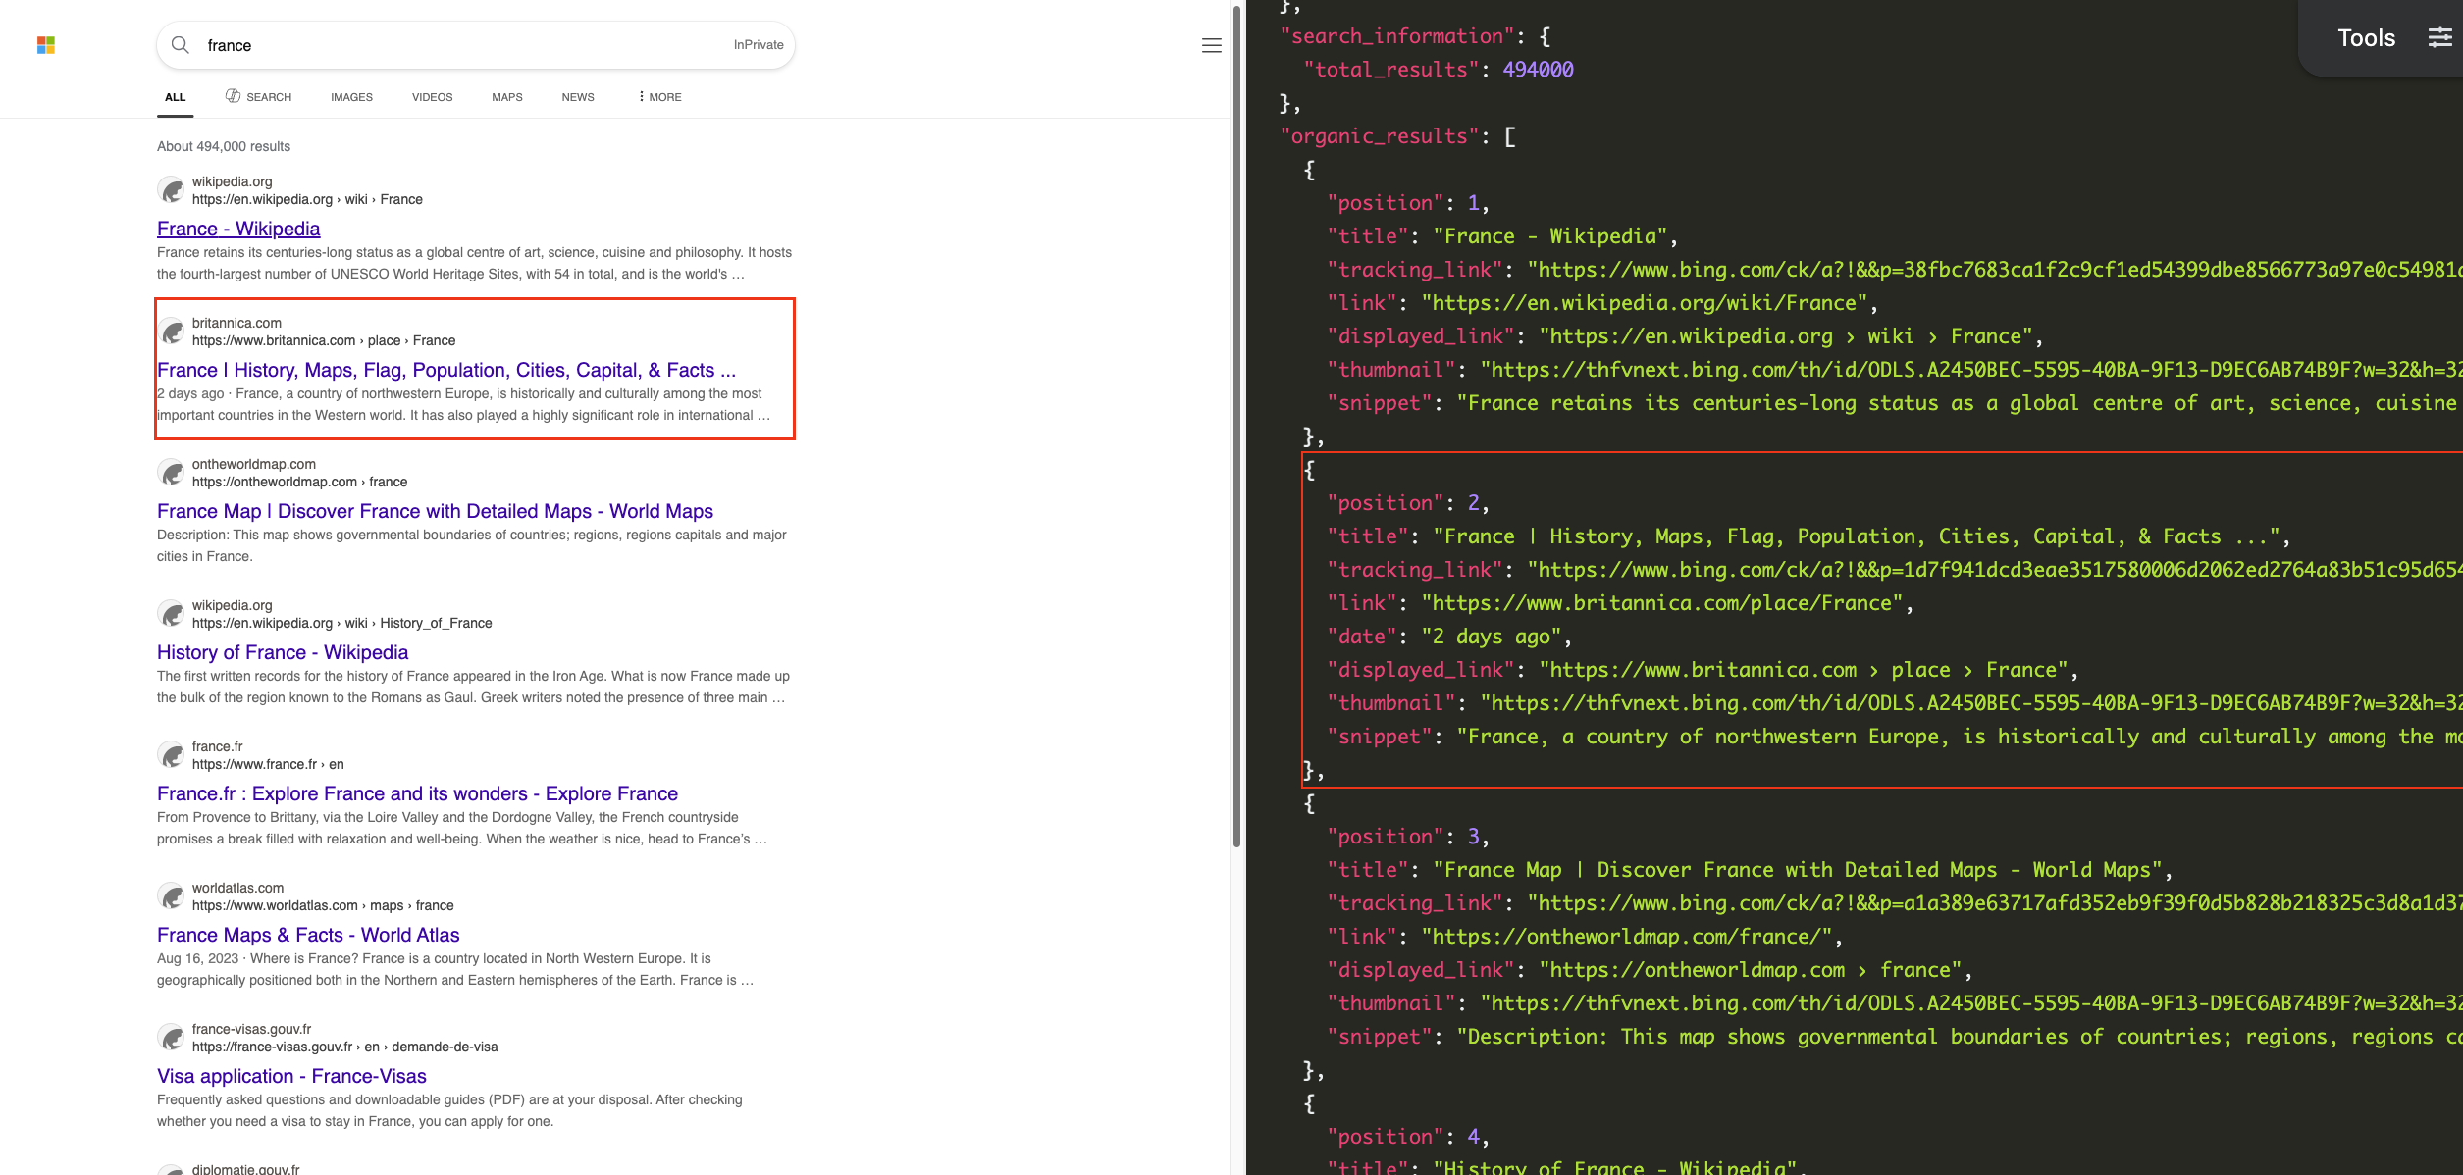Open the hamburger menu icon
2463x1175 pixels.
pyautogui.click(x=1212, y=45)
